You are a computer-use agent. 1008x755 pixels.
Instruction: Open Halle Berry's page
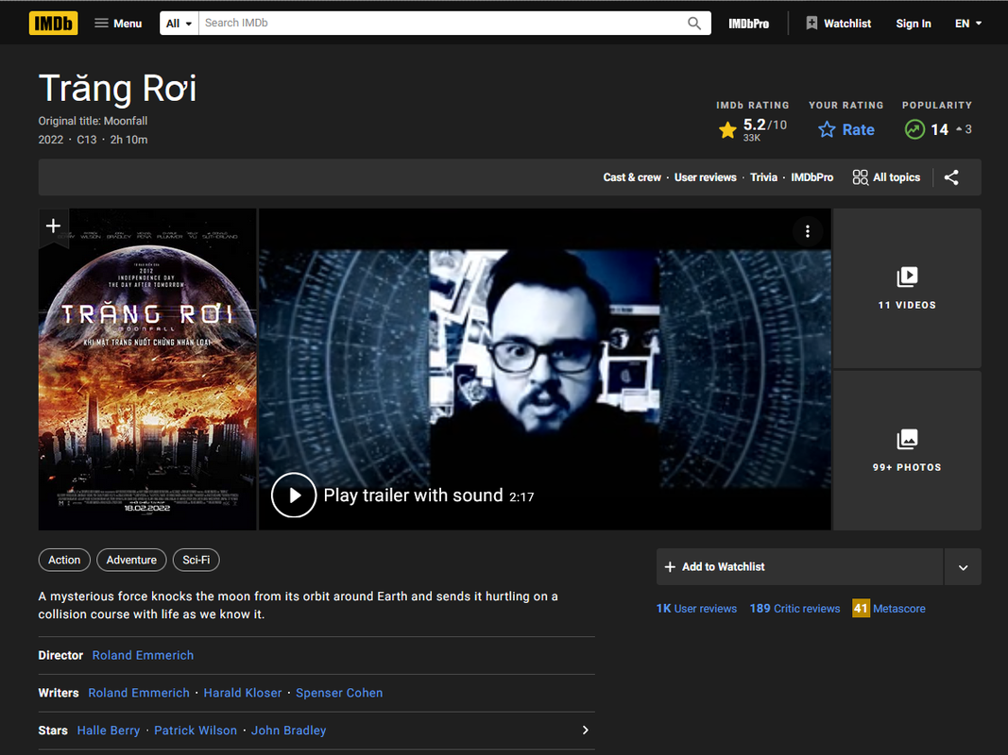pyautogui.click(x=109, y=730)
